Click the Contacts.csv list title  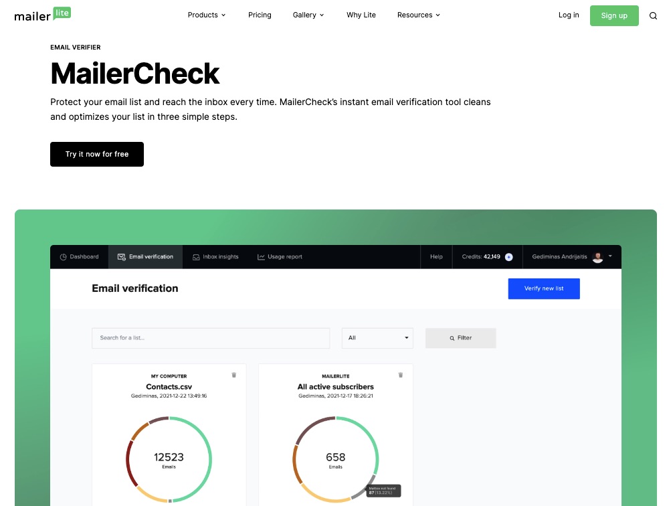tap(169, 387)
